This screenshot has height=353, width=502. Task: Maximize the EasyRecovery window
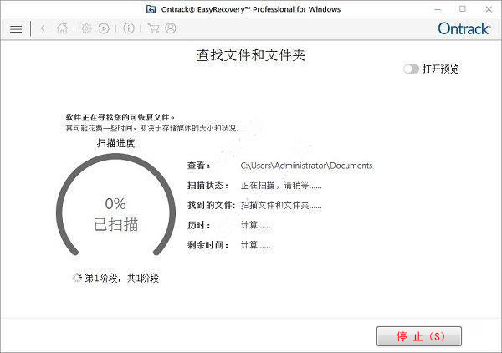(464, 8)
